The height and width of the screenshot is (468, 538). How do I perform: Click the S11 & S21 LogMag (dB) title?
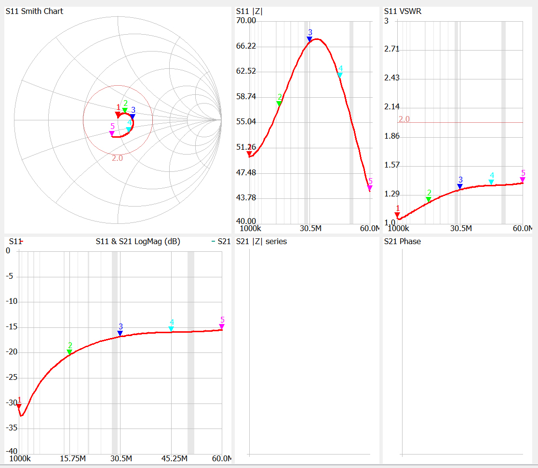point(138,241)
